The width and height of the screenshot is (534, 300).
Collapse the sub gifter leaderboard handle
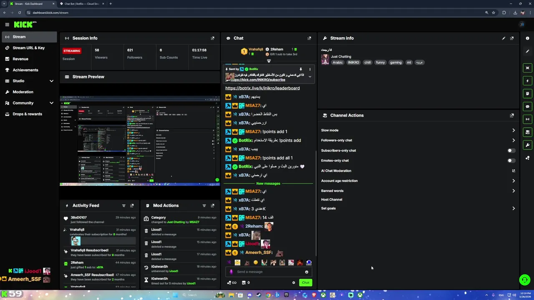click(269, 61)
